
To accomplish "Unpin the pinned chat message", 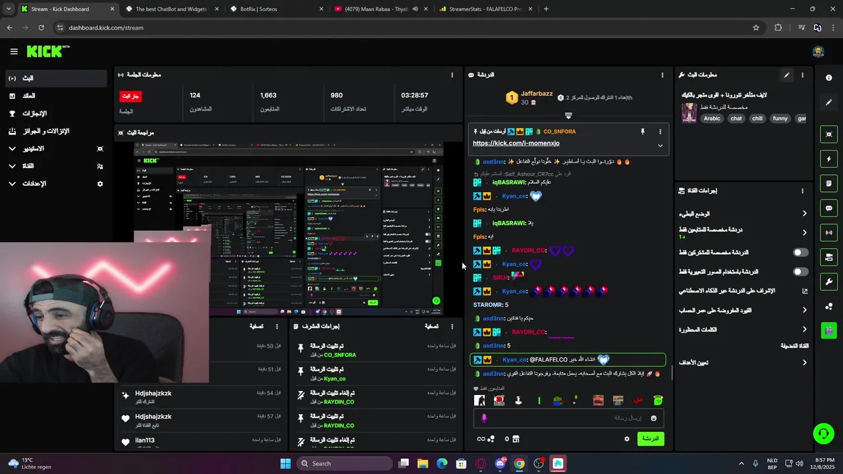I will [643, 132].
